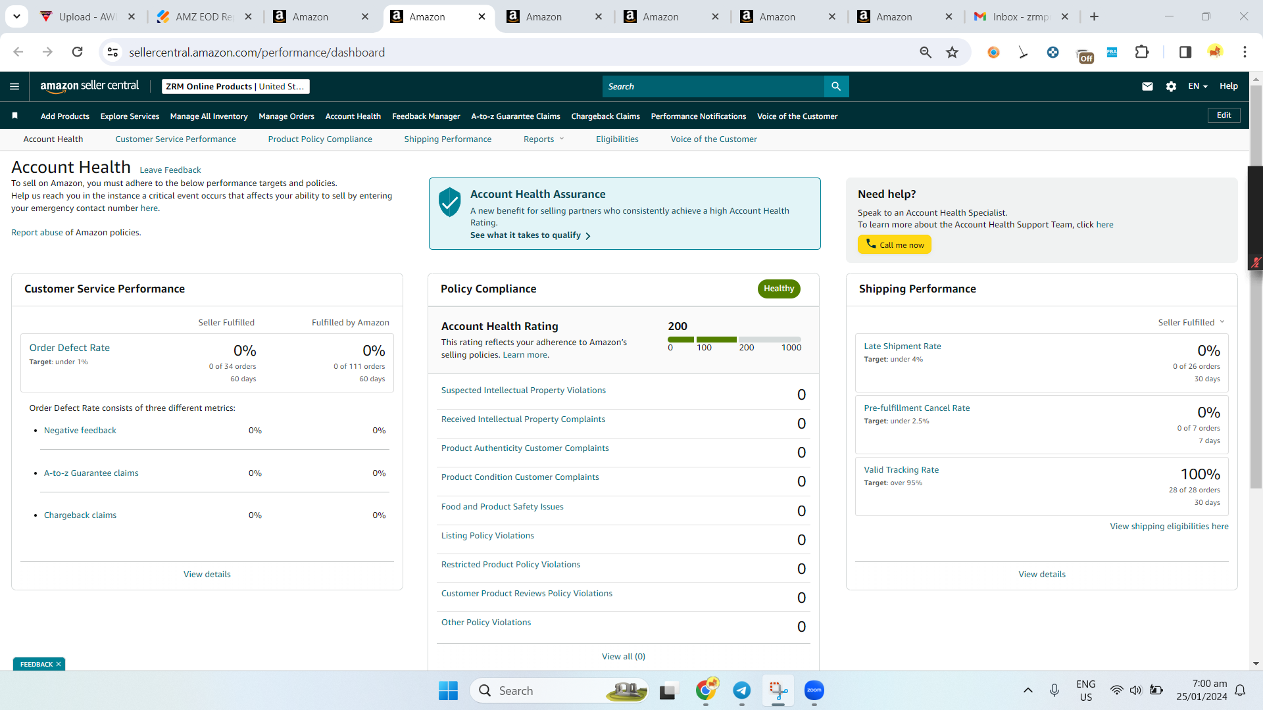Bookmark this page with the star icon
The width and height of the screenshot is (1263, 710).
click(952, 52)
